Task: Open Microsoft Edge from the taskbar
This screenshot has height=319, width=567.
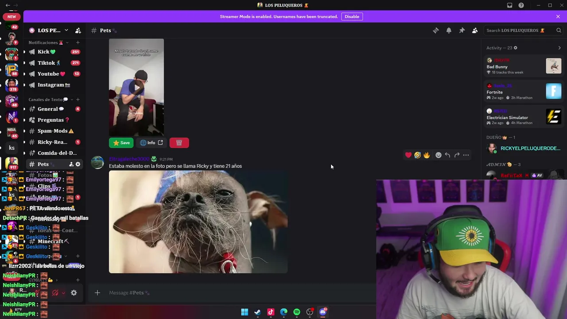Action: point(283,312)
